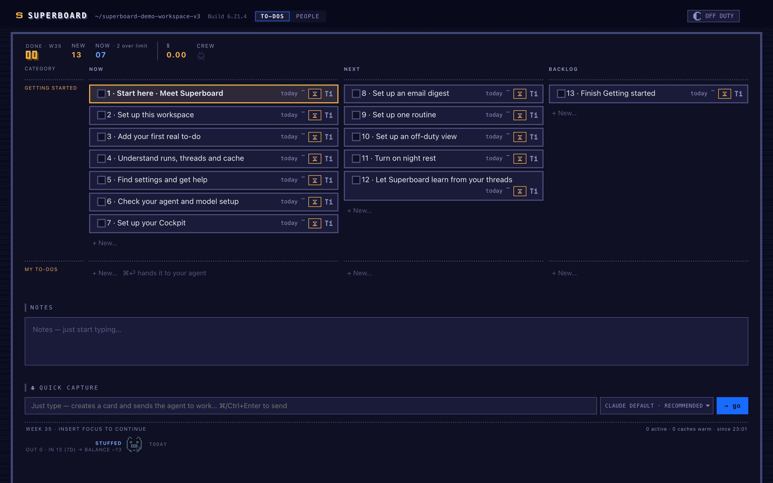Switch to the TO-DOS tab
773x483 pixels.
click(272, 16)
